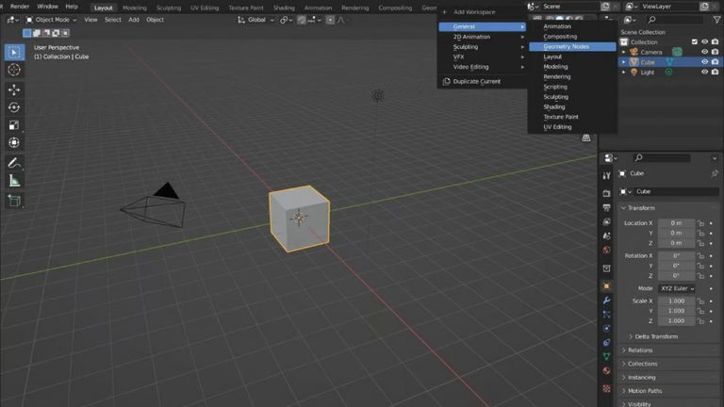Open the World properties tab
This screenshot has width=724, height=407.
(607, 250)
